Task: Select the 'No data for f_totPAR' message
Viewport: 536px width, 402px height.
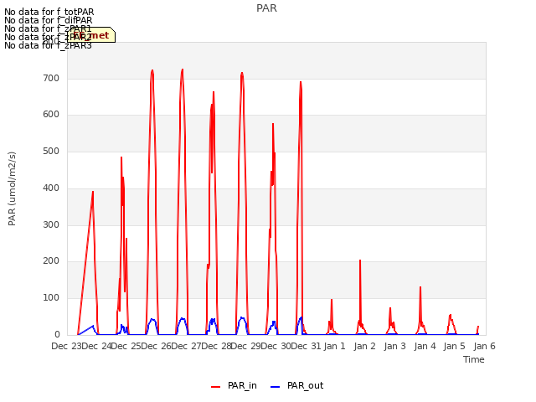Action: click(x=49, y=12)
